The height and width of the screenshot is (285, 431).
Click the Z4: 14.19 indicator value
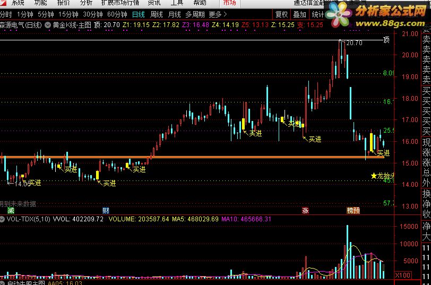[225, 25]
